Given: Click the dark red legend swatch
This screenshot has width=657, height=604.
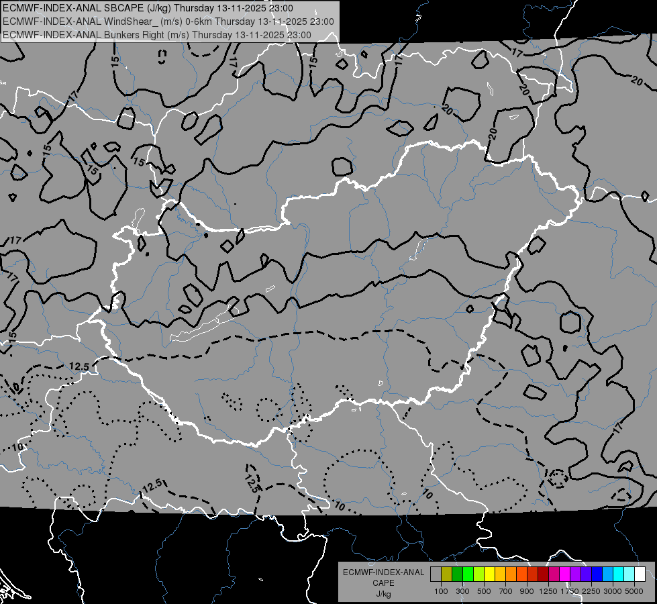Looking at the screenshot, I should pos(543,574).
